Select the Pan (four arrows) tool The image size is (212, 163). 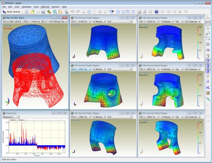[x=208, y=28]
